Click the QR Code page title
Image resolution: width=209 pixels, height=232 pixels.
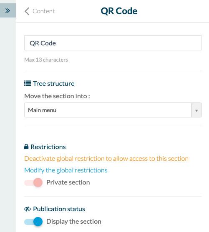119,11
